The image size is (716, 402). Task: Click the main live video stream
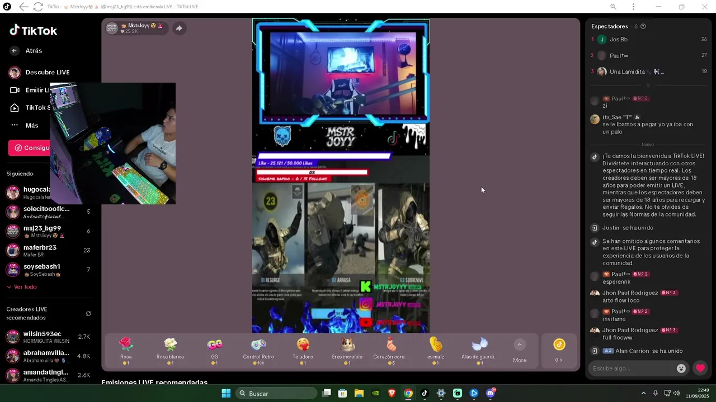click(341, 176)
